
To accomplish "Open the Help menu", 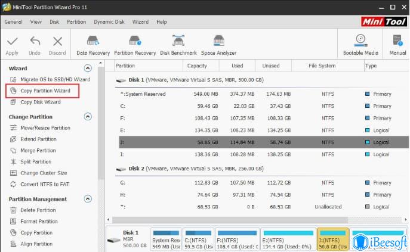I will (162, 22).
